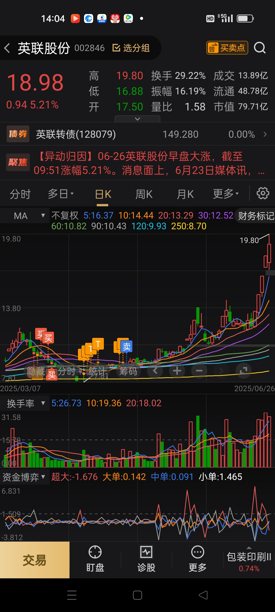Tap the Android back triangle button

pos(203,595)
